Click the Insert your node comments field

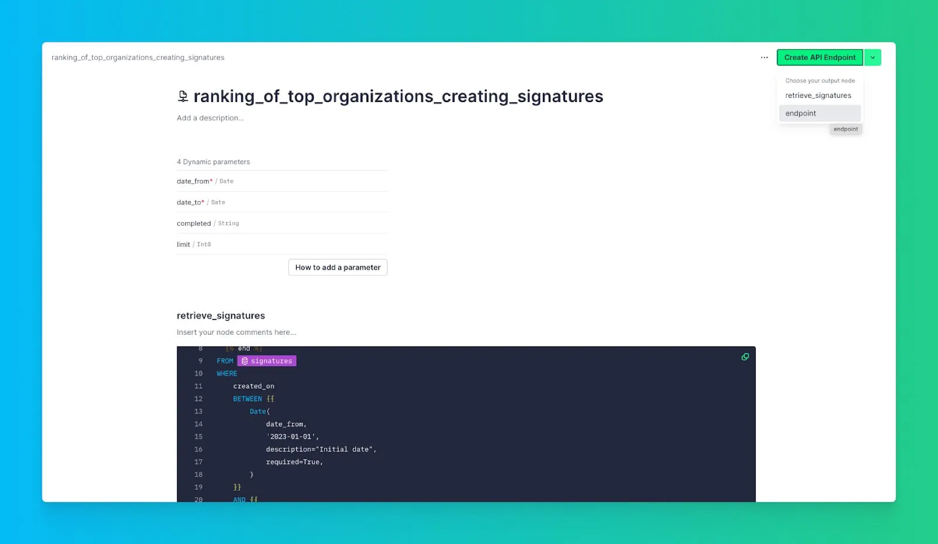pyautogui.click(x=236, y=332)
